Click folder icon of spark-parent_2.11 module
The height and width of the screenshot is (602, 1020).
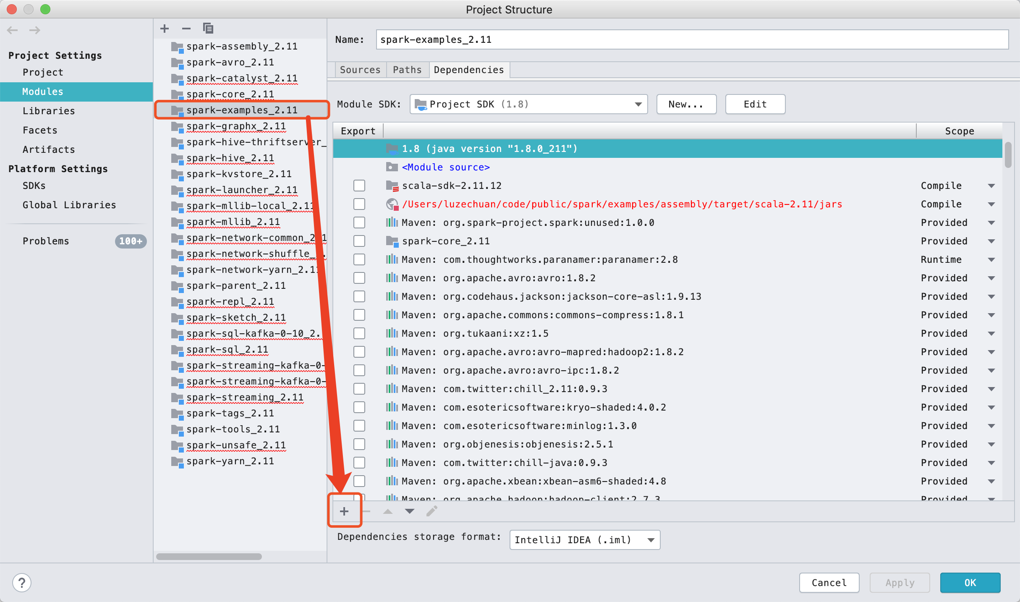click(x=177, y=286)
